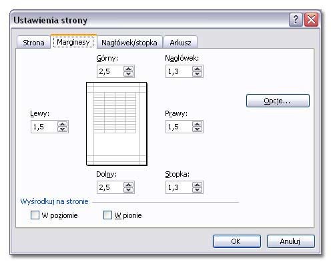The width and height of the screenshot is (331, 264).
Task: Increase the Górny margin value
Action: (129, 69)
